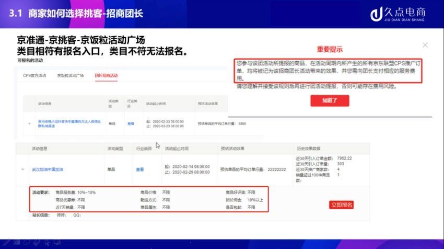Collapse the 武汉加油中国加油 row chevron
Viewport: 444px width, 249px height.
click(x=22, y=169)
